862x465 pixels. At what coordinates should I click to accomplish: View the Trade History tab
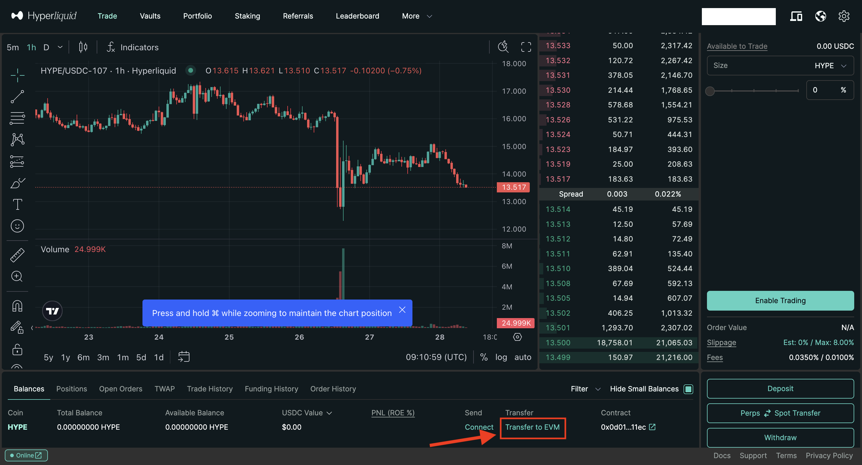coord(210,389)
